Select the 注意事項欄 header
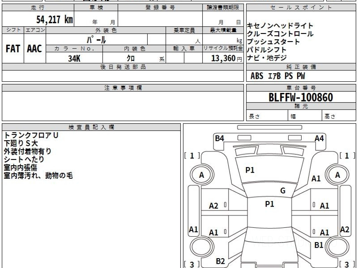The height and width of the screenshot is (268, 358). click(x=123, y=88)
